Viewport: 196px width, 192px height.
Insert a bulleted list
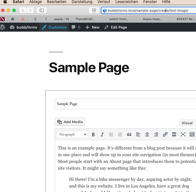[x=111, y=134]
